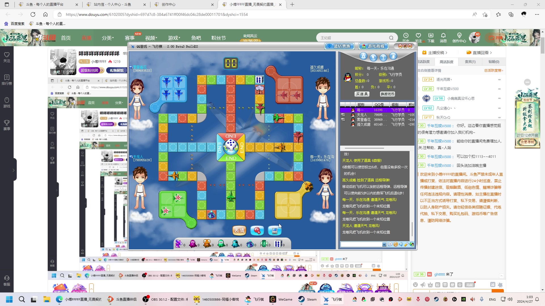Open Douyu 消息 bell icon
Screen dimensions: 545x306
coord(443,37)
